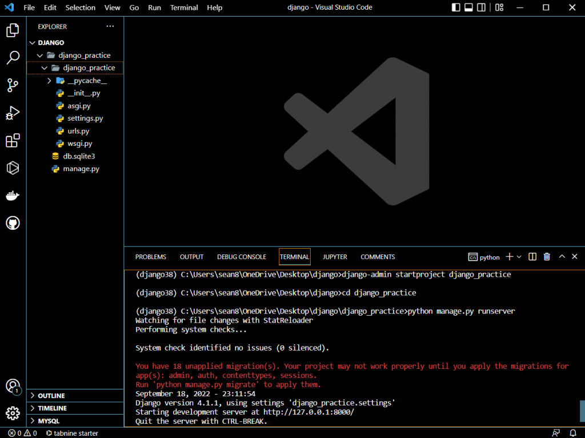The height and width of the screenshot is (438, 585).
Task: Open the Explorer view in activity bar
Action: (13, 30)
